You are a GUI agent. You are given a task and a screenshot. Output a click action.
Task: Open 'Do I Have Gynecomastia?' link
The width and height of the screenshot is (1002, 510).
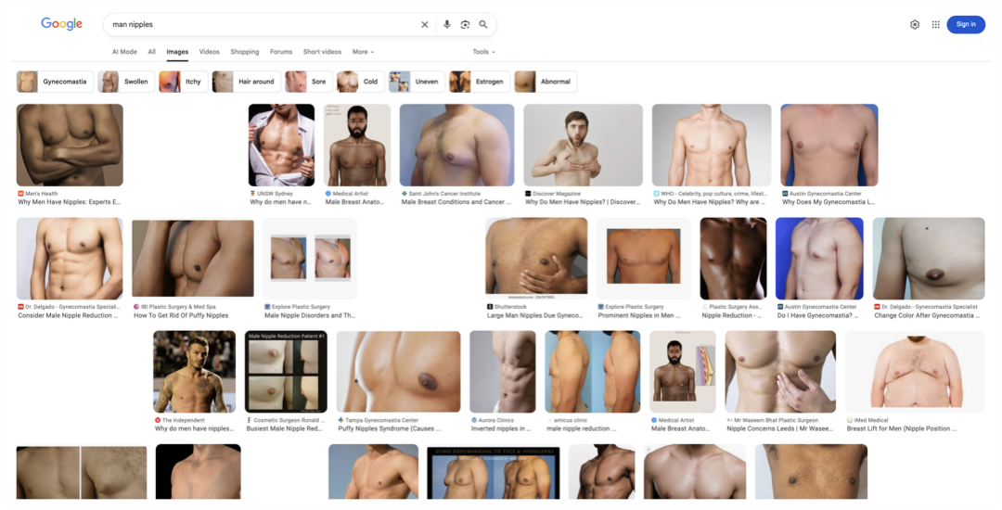[817, 315]
